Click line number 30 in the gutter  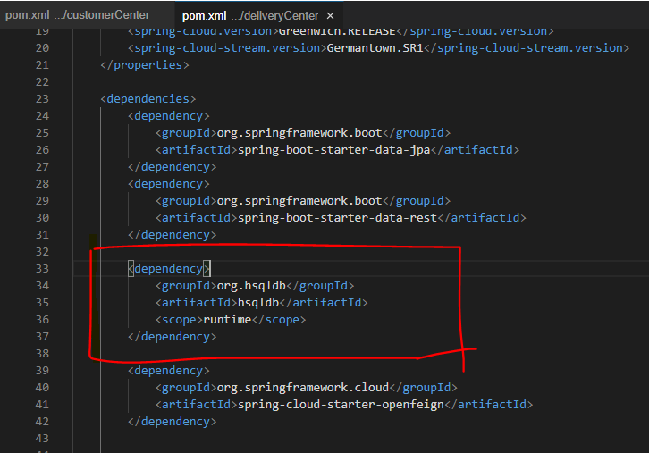coord(42,218)
